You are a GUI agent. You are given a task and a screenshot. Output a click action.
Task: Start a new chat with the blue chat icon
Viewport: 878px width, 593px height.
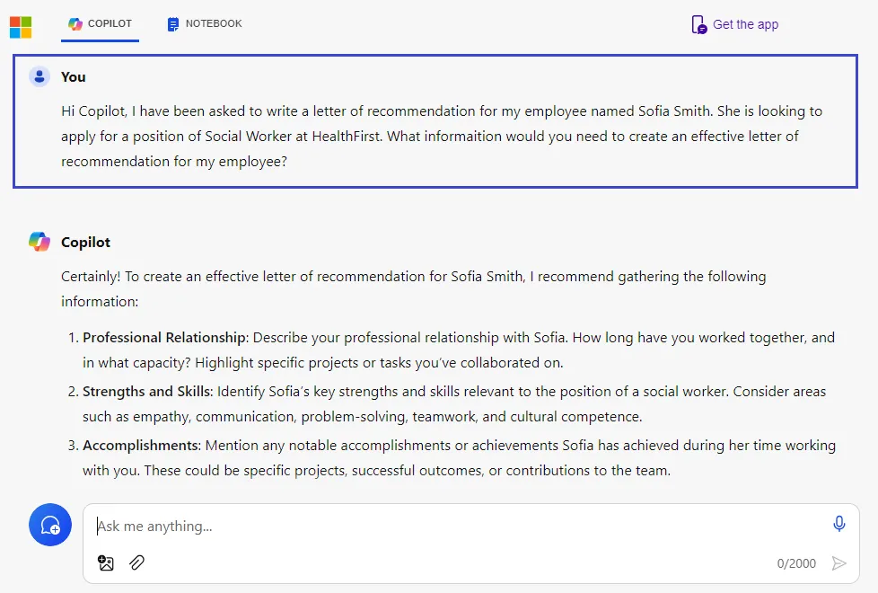49,525
